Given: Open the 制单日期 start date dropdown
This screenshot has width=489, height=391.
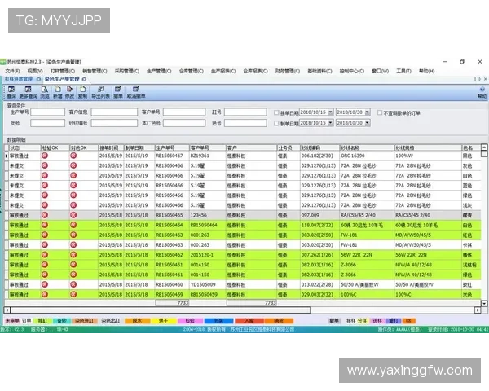Looking at the screenshot, I should [x=329, y=123].
